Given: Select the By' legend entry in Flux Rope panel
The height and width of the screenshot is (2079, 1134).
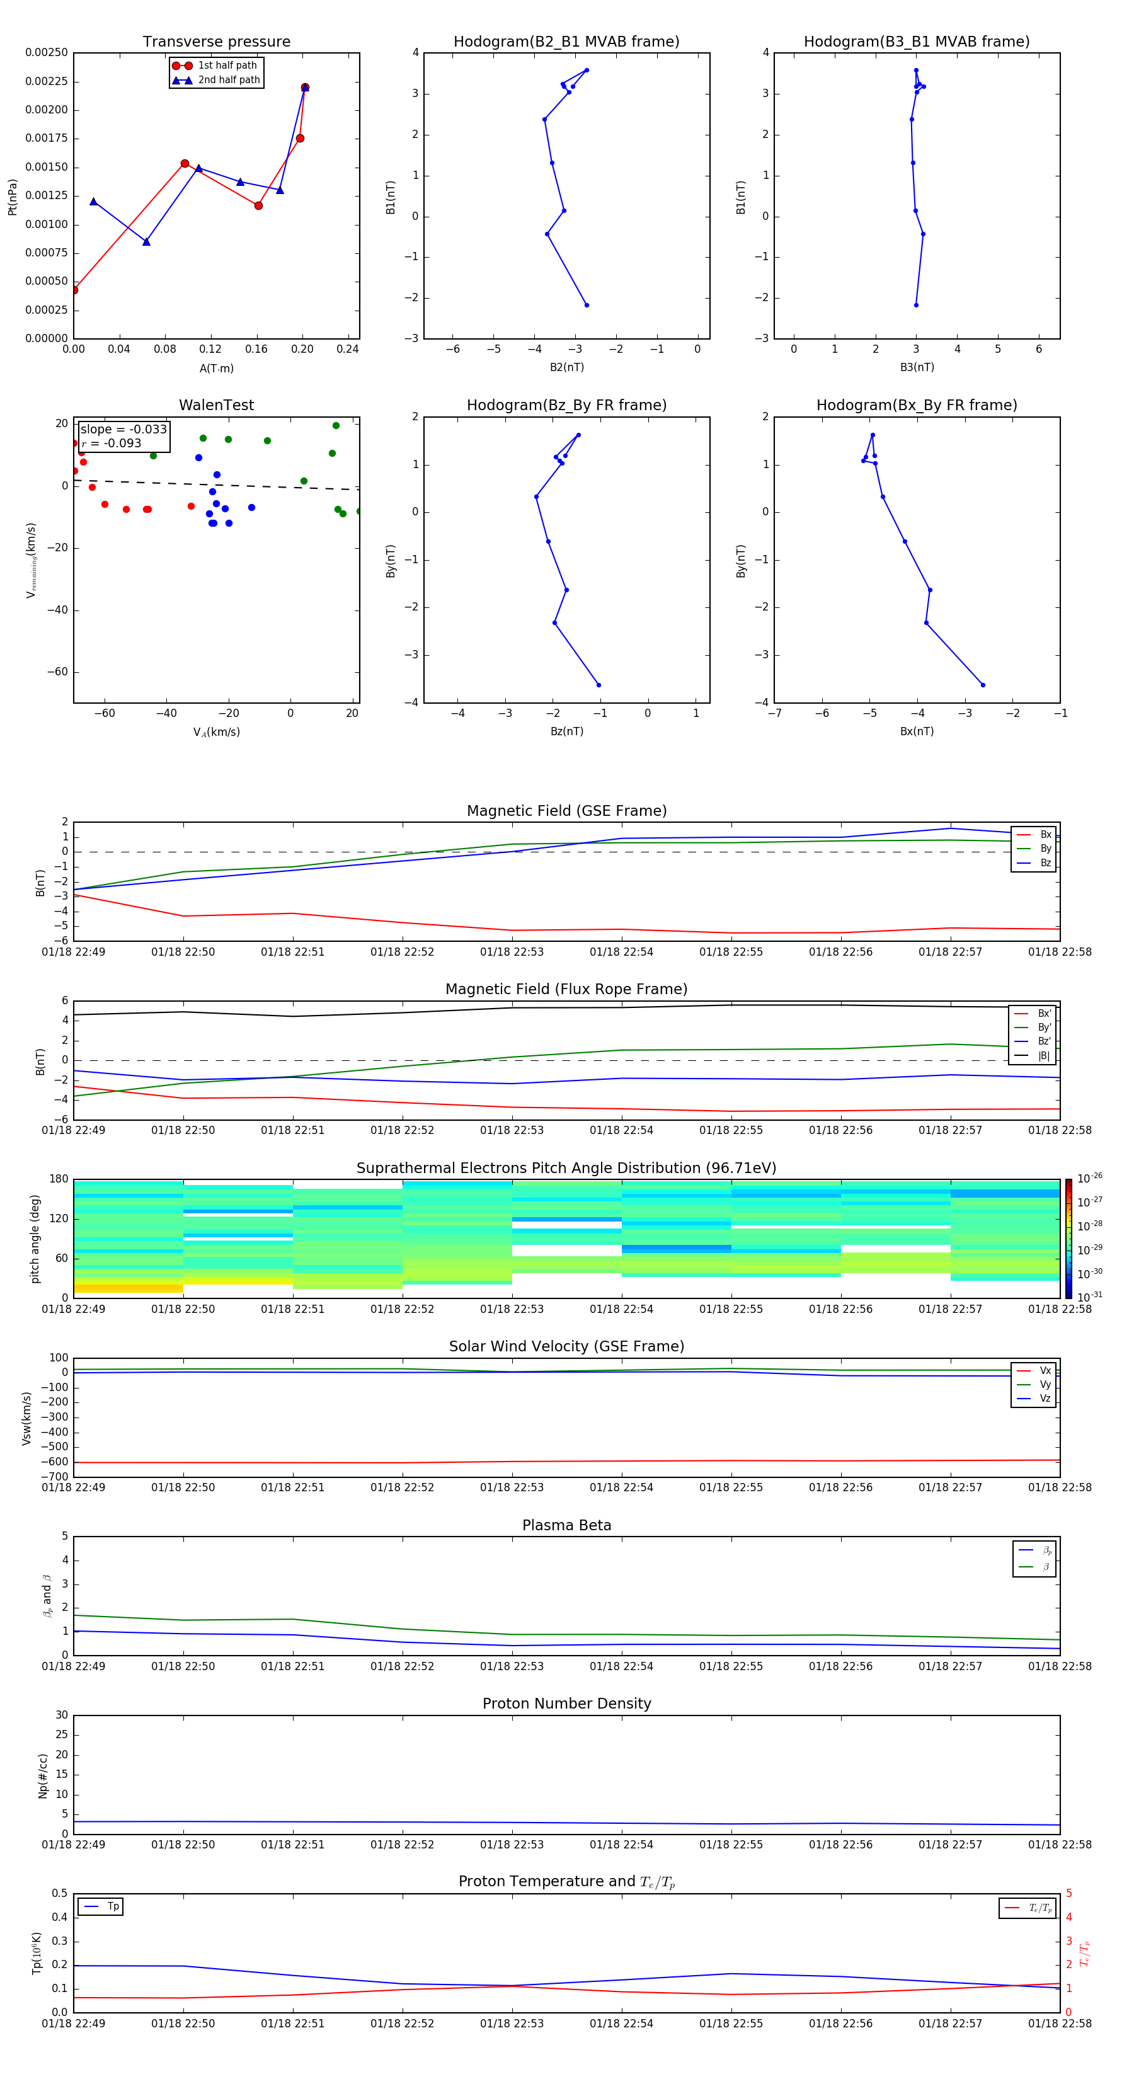Looking at the screenshot, I should (1033, 1028).
